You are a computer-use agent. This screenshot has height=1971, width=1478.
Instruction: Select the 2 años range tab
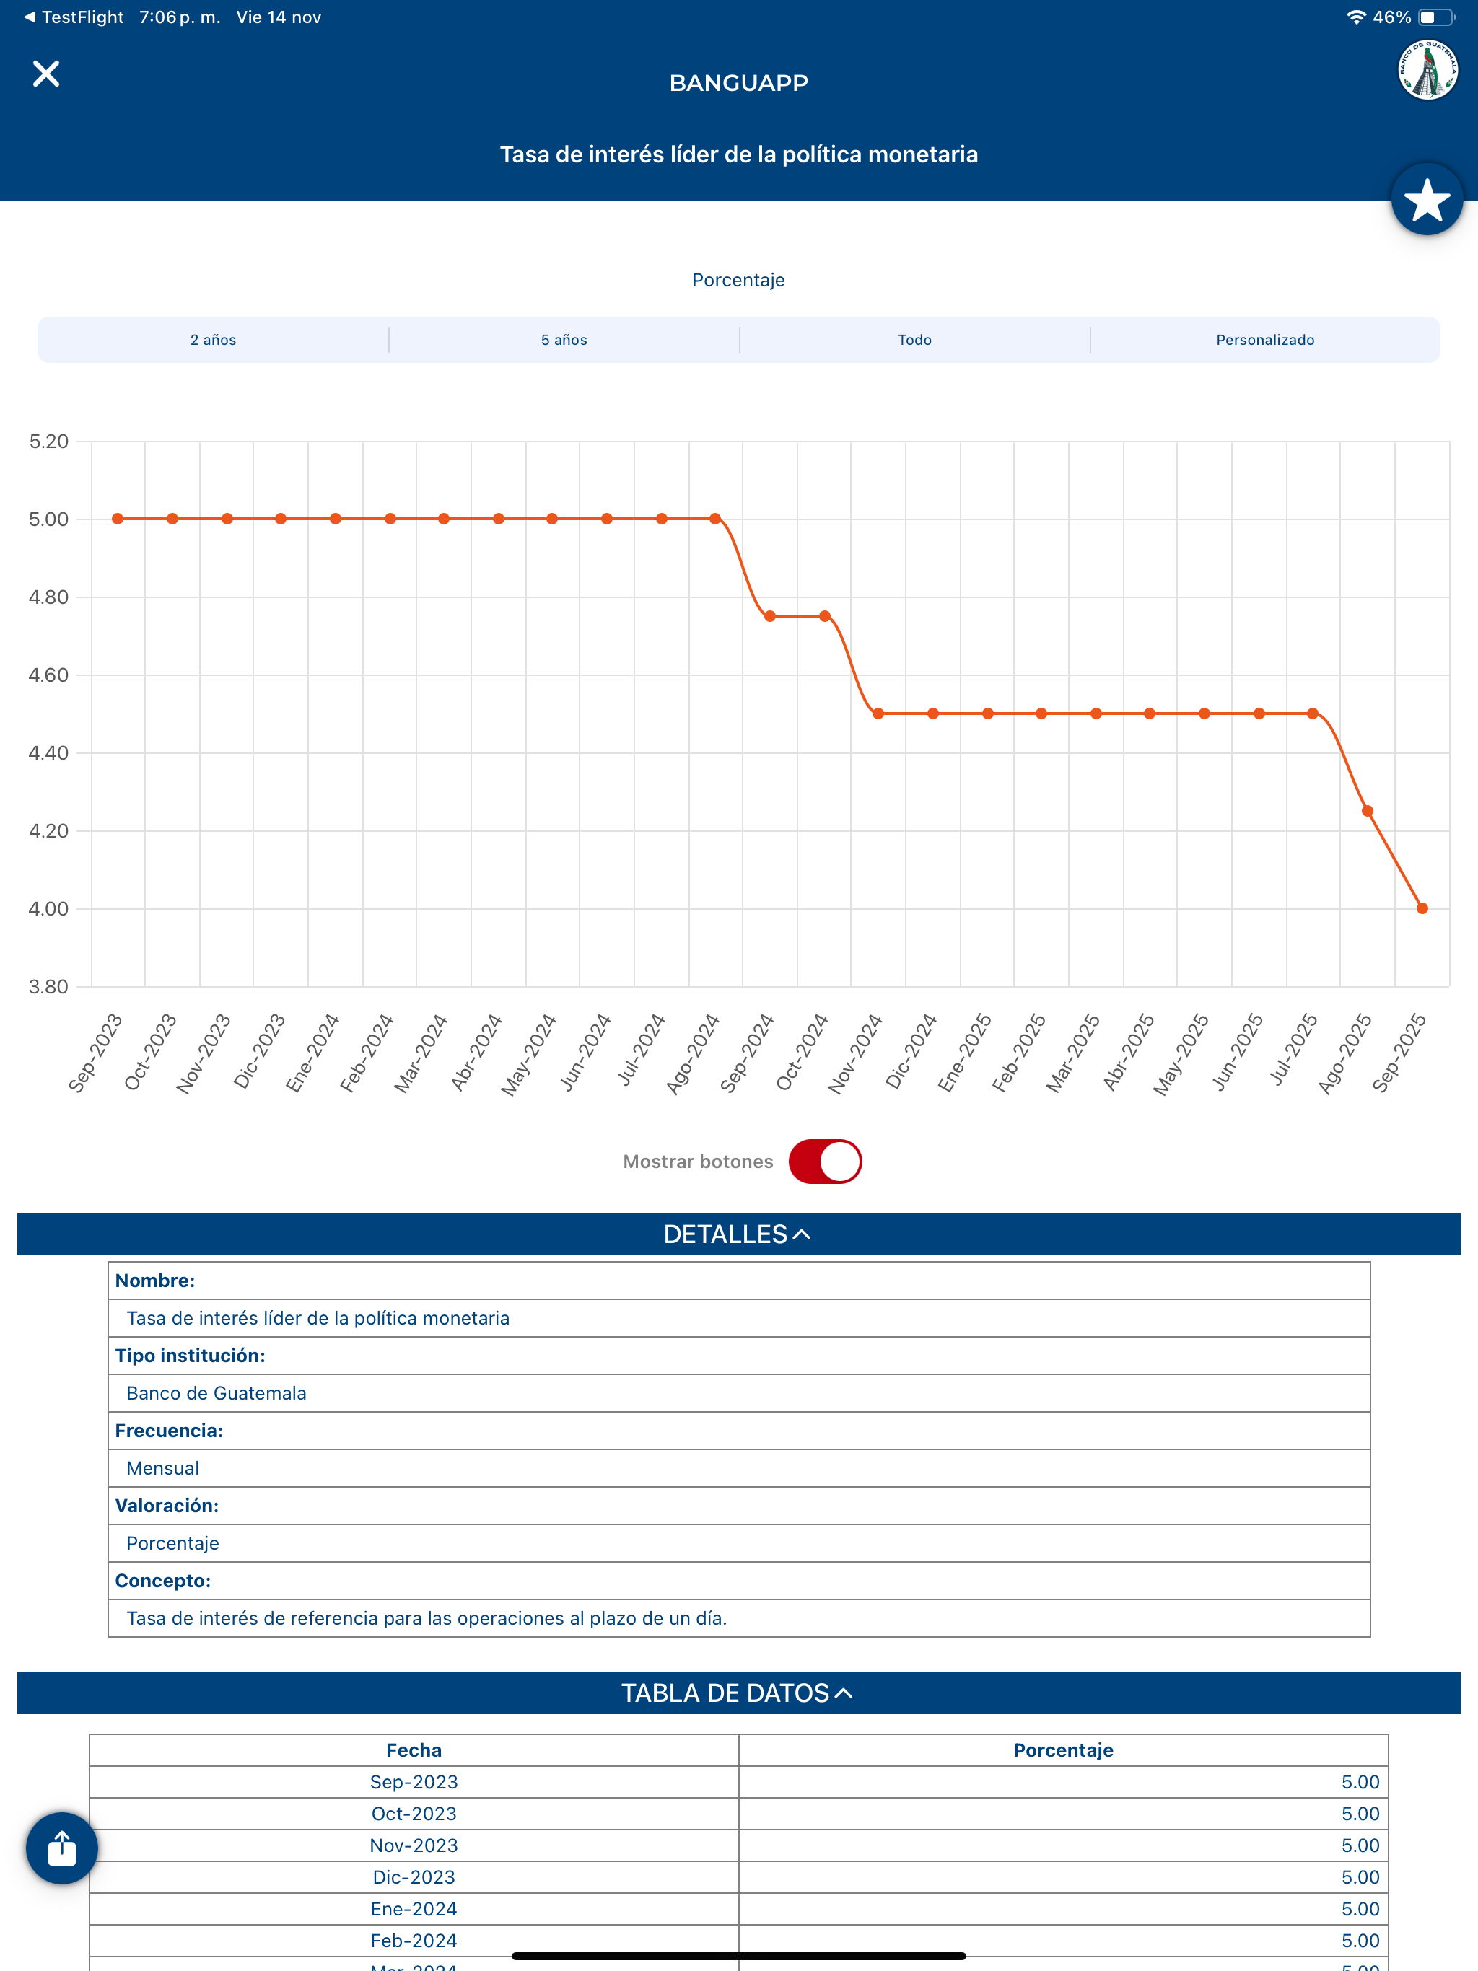pos(213,340)
